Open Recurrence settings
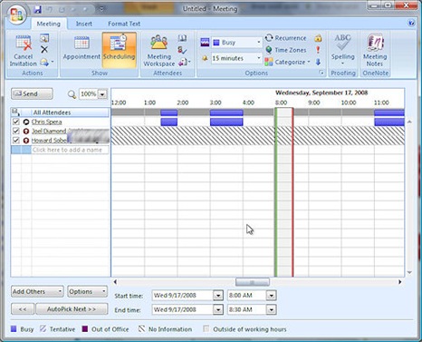422x342 pixels. point(285,38)
